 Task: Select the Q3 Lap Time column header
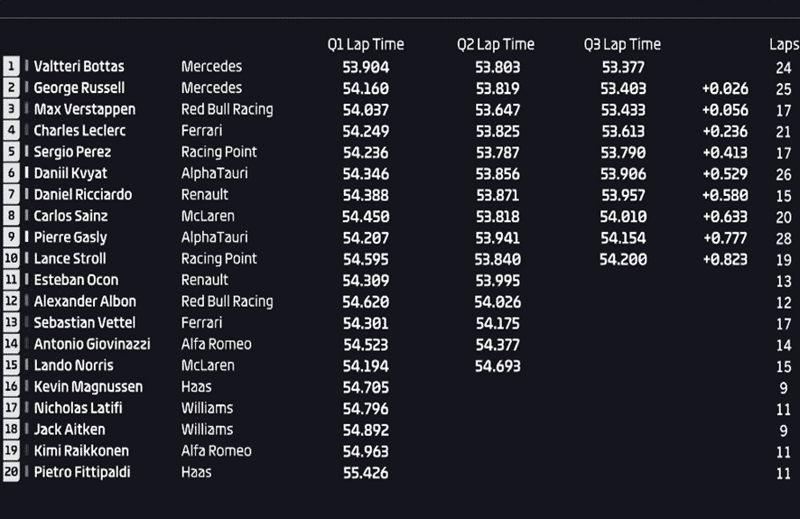(x=622, y=44)
